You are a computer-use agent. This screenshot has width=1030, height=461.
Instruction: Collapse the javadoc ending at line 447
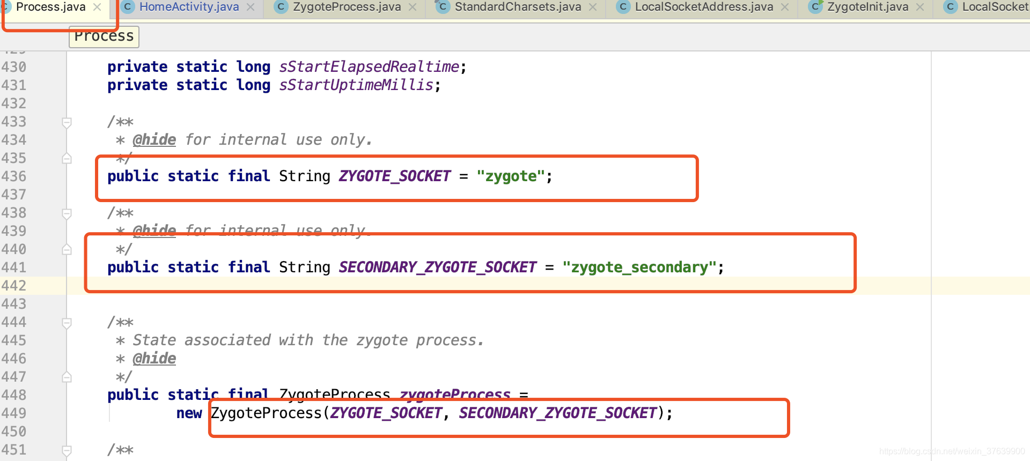67,377
